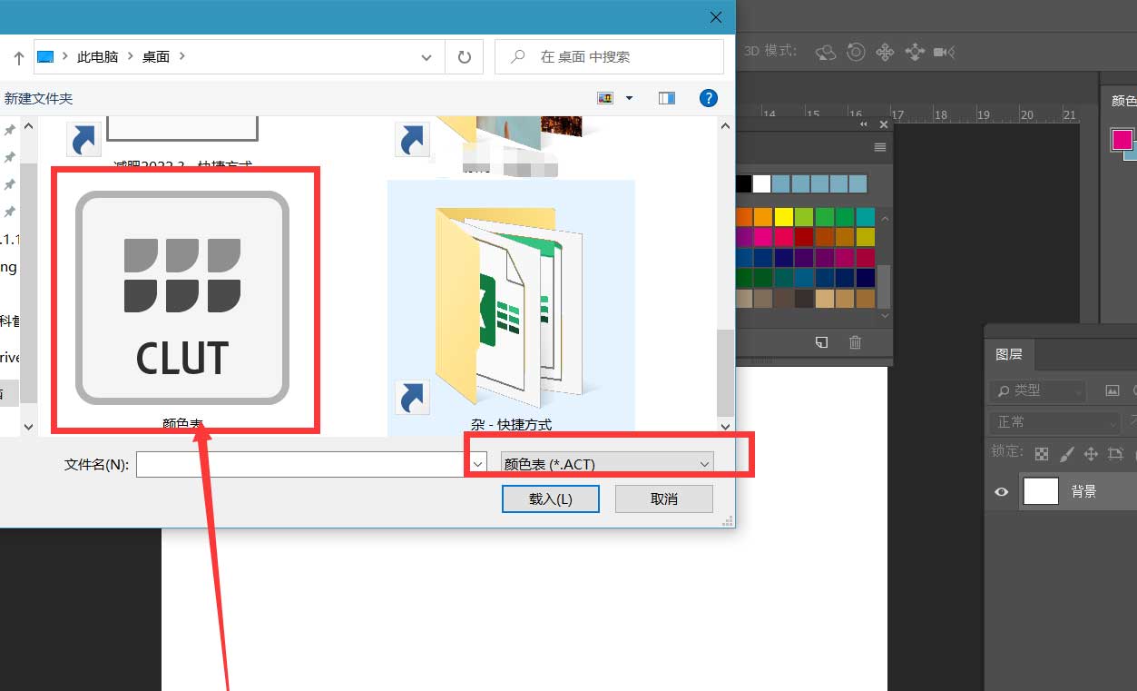Screen dimensions: 1137x691
Task: Select the 背景 layer thumbnail
Action: 1041,491
